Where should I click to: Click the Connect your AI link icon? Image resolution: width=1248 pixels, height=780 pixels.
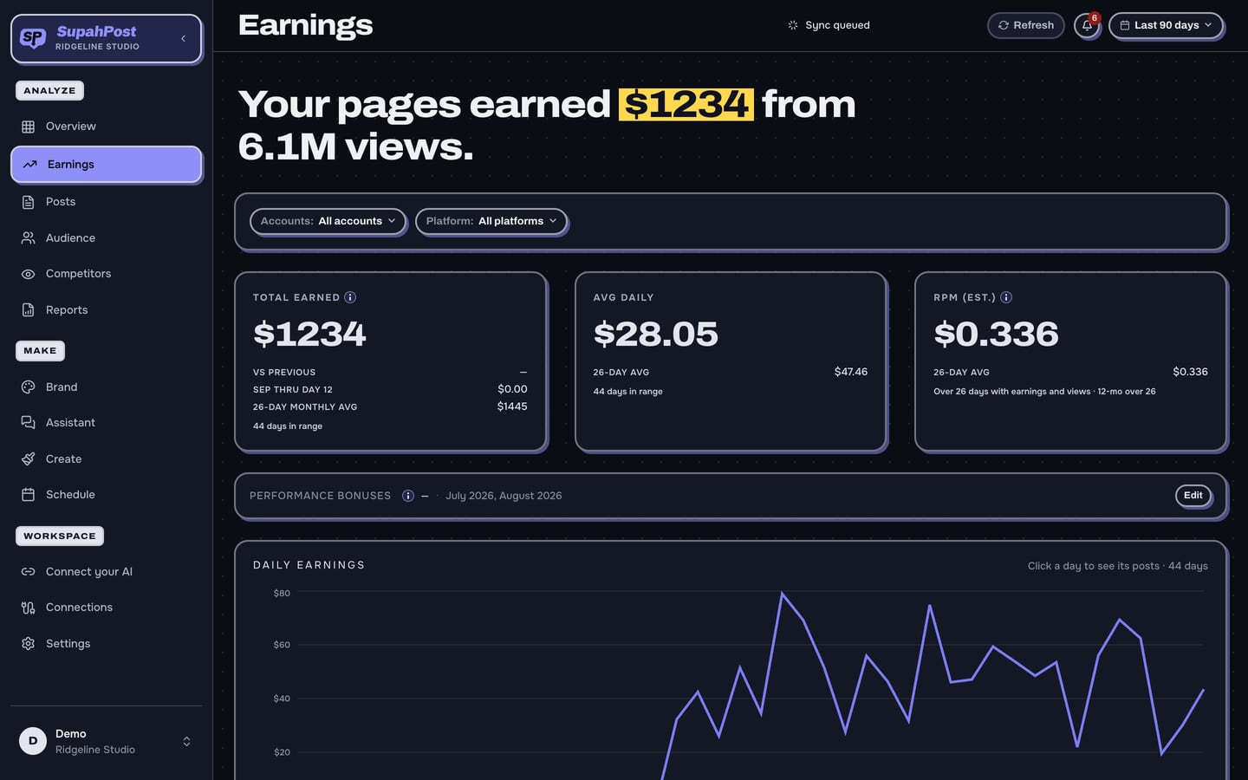[x=29, y=572]
